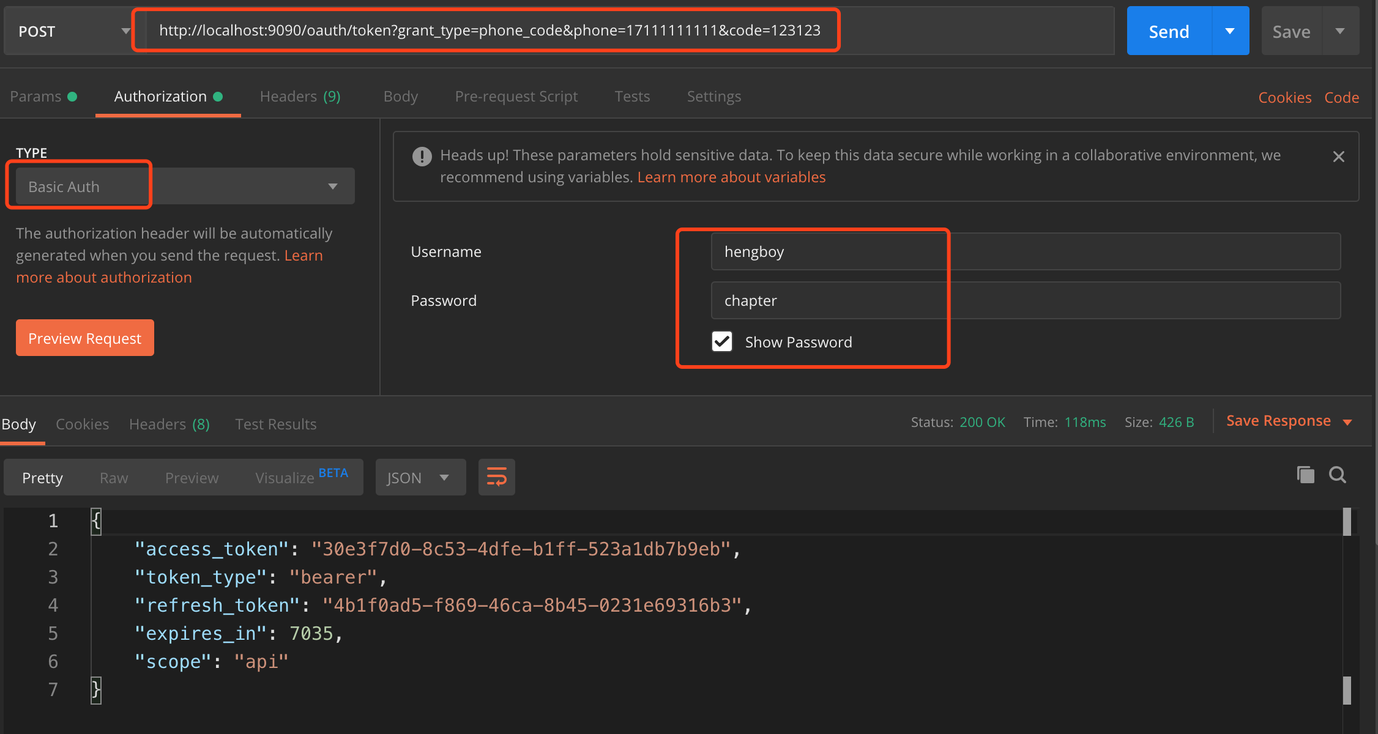Click the Preview Request button
The width and height of the screenshot is (1378, 734).
(86, 338)
